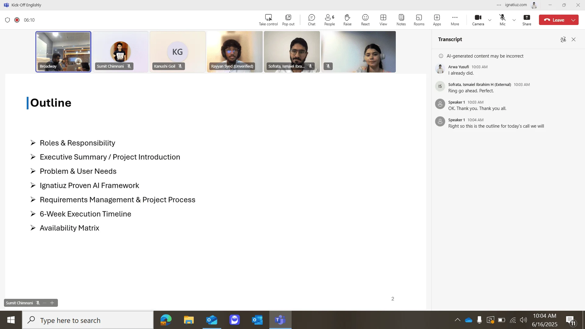
Task: Open the Apps button
Action: [437, 20]
